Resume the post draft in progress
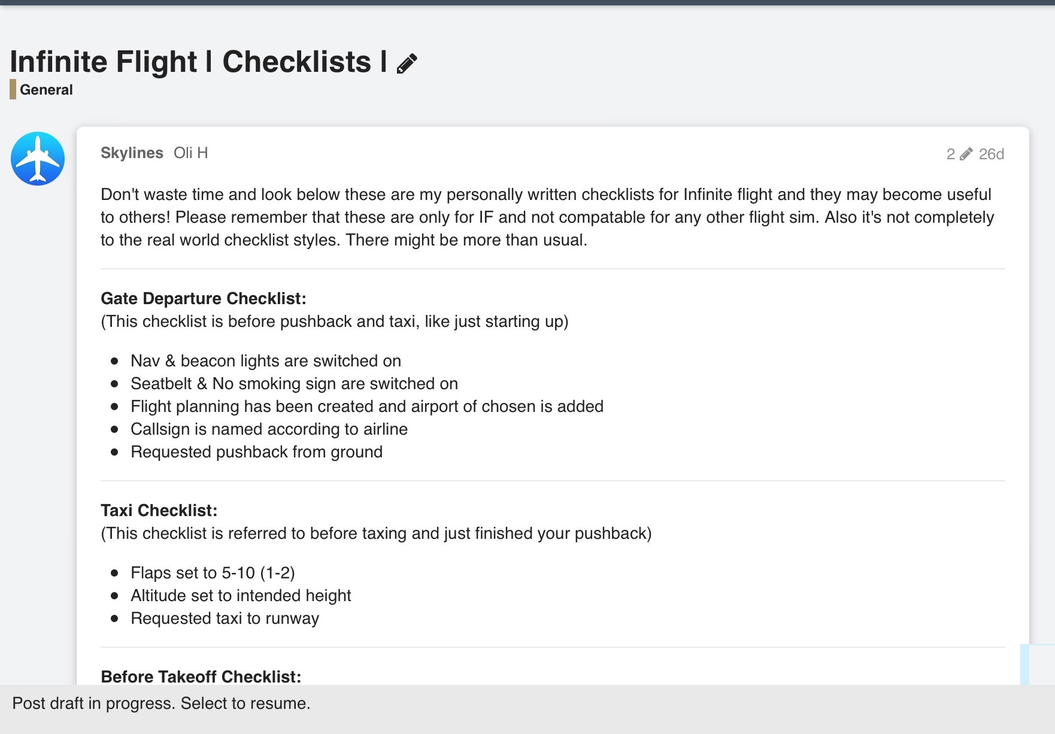 click(162, 703)
